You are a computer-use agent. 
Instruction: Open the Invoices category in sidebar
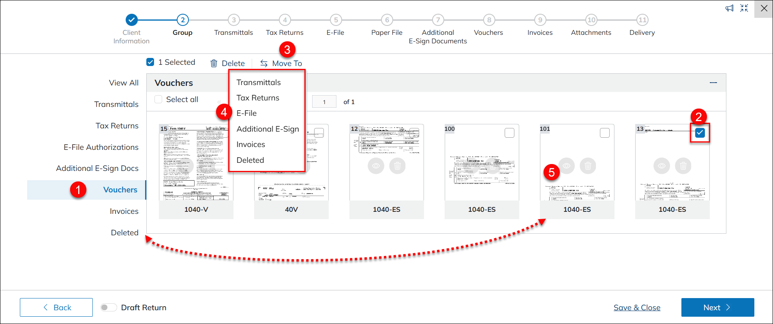click(x=124, y=211)
